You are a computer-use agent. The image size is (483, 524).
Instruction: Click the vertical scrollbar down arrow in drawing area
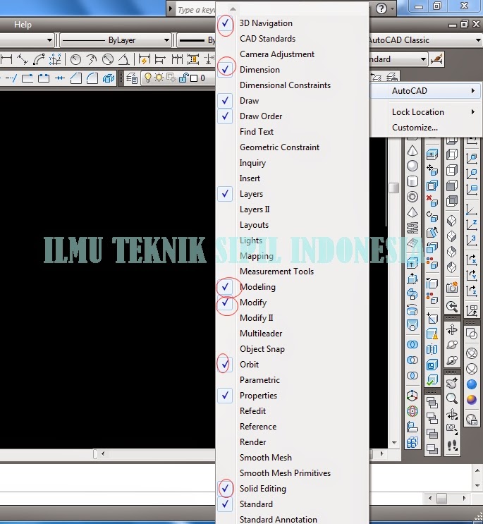pyautogui.click(x=394, y=443)
